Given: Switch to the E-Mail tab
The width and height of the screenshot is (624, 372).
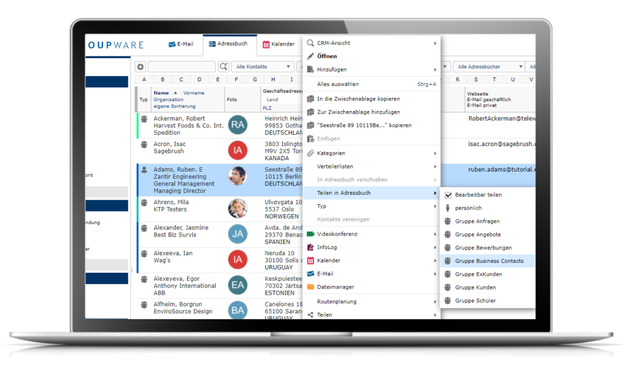Looking at the screenshot, I should pos(181,44).
